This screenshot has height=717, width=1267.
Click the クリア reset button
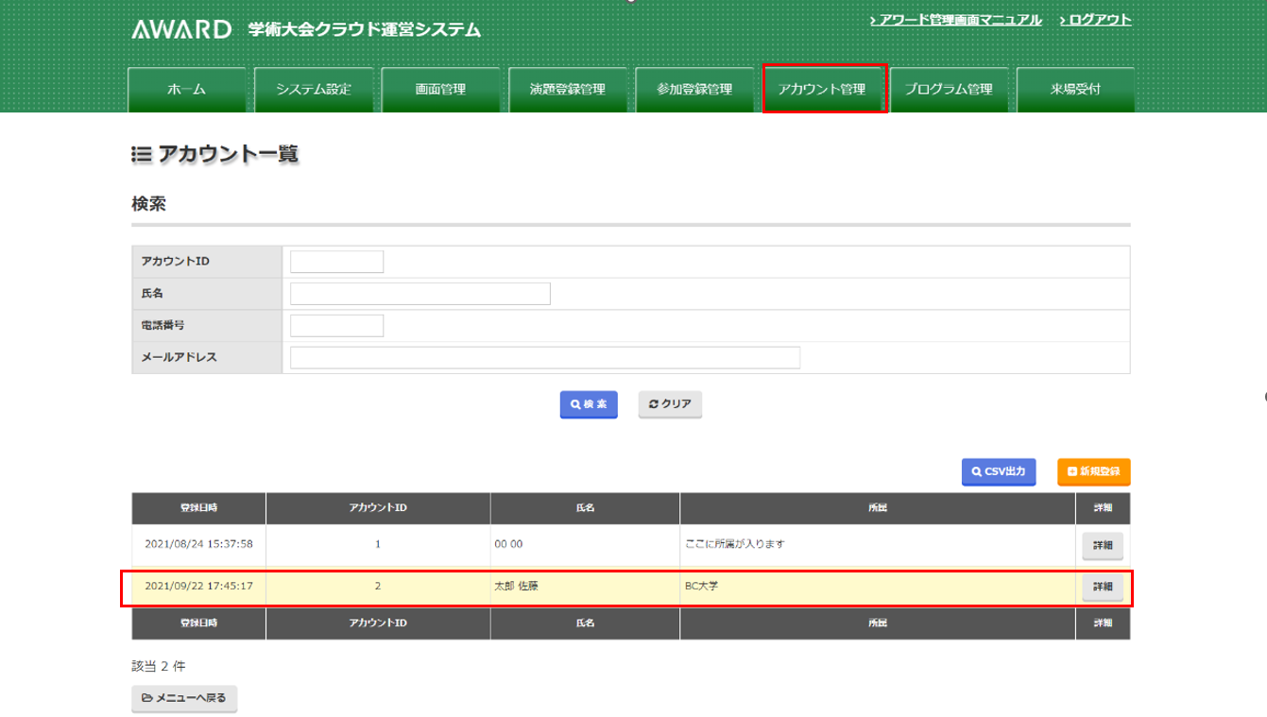670,404
